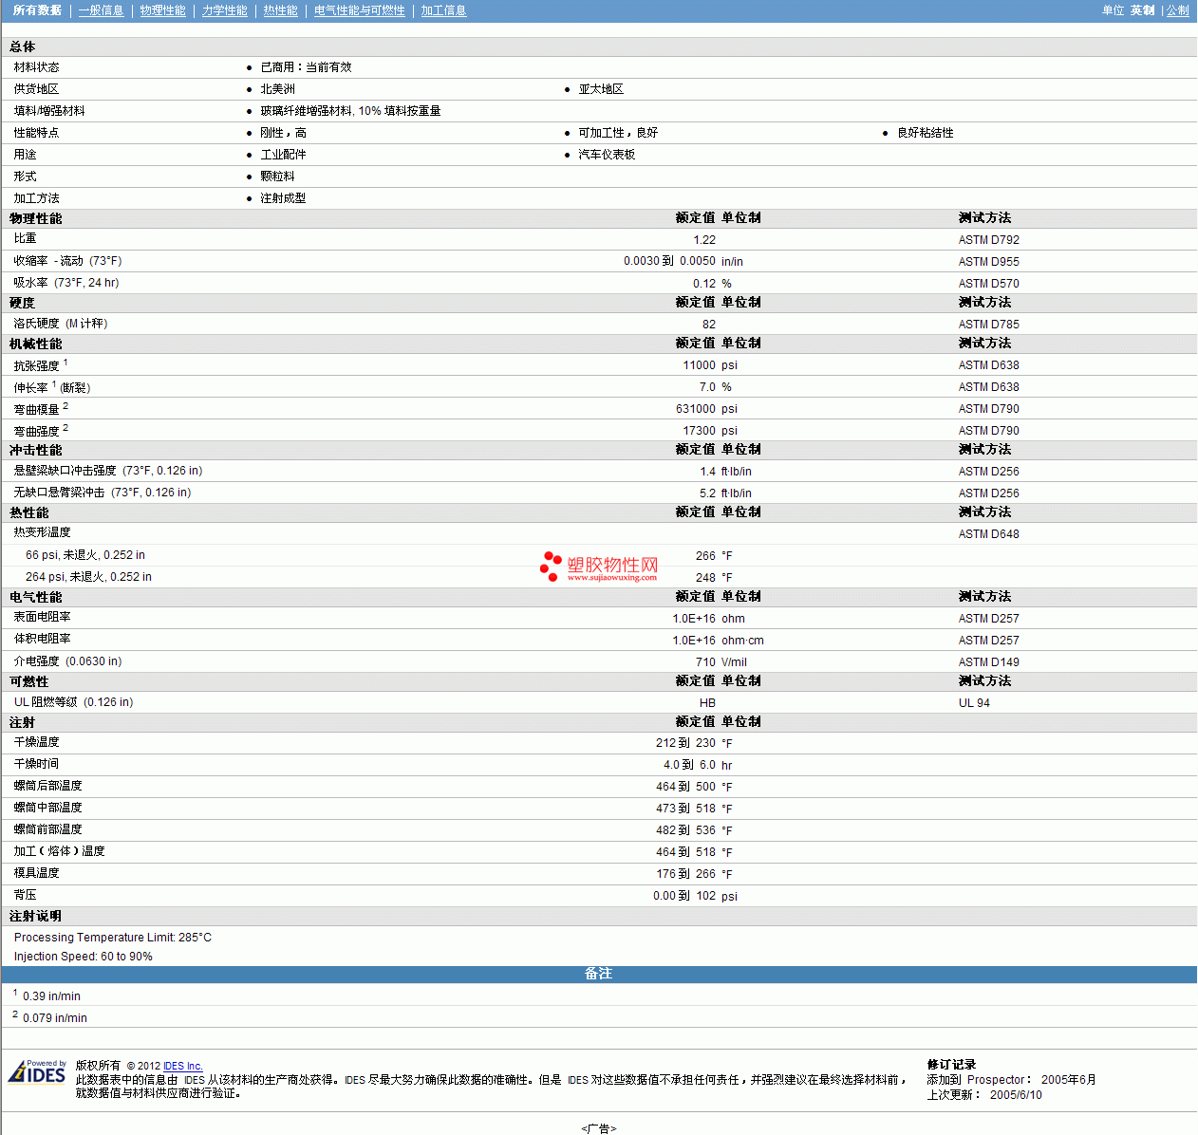The image size is (1198, 1135).
Task: Open the IDES Inc. copyright link
Action: pyautogui.click(x=182, y=1066)
